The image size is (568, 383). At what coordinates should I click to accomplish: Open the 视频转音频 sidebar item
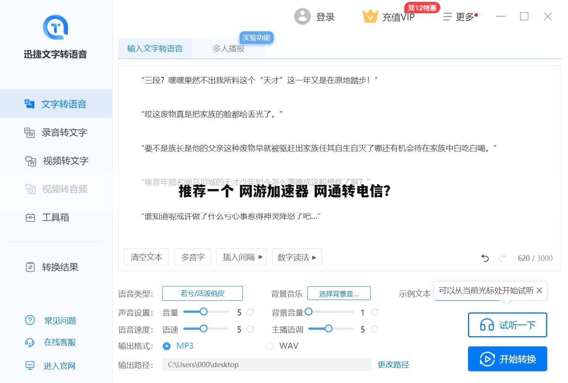(56, 189)
